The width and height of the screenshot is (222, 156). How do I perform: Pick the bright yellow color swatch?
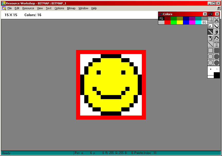coord(180,23)
